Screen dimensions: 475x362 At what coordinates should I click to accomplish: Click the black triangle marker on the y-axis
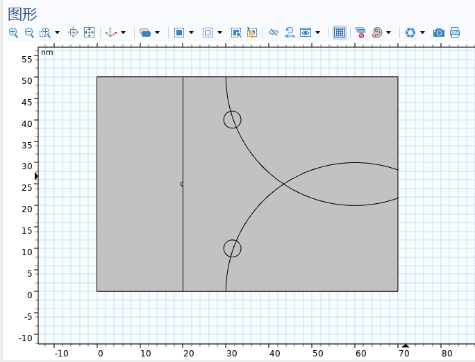tap(36, 175)
